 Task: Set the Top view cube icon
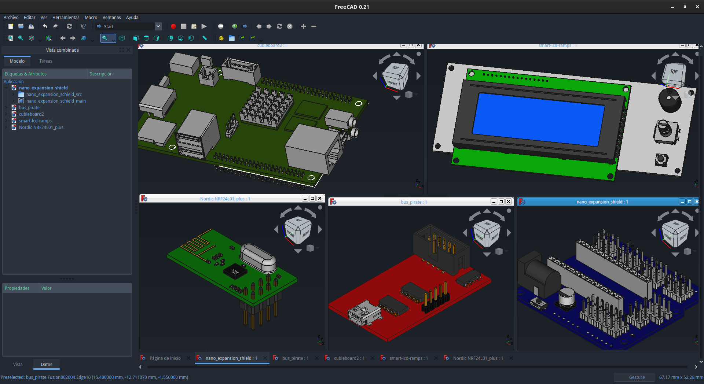pyautogui.click(x=146, y=38)
